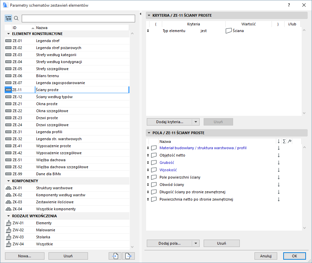Click the Dodaj pola button
The width and height of the screenshot is (312, 263).
tap(170, 243)
